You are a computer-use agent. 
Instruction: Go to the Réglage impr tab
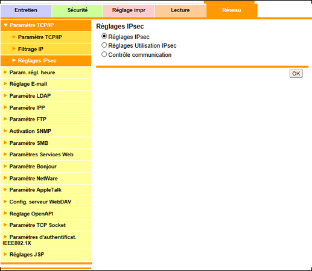[129, 10]
